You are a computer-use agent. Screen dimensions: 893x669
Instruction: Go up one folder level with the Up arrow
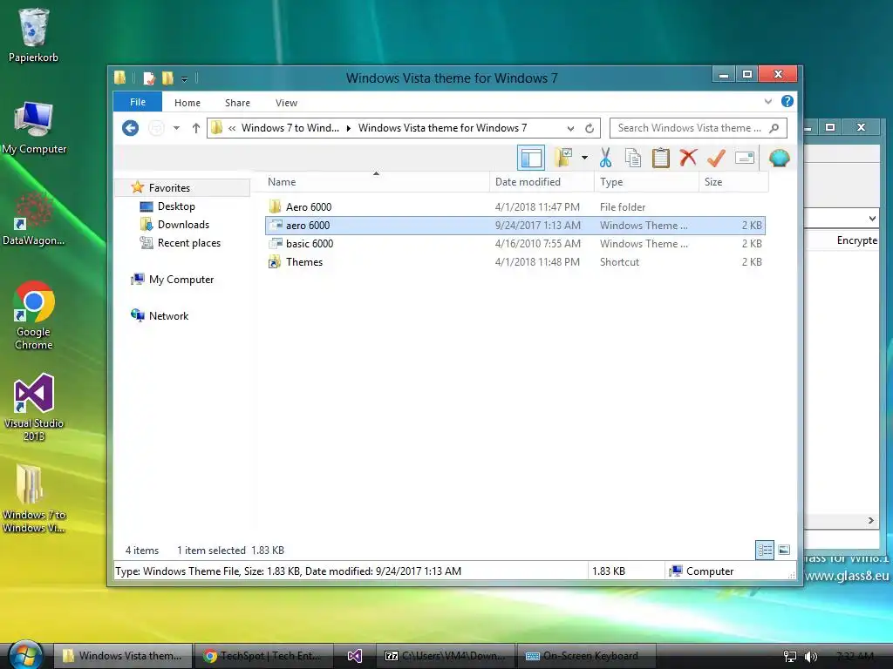(x=196, y=128)
